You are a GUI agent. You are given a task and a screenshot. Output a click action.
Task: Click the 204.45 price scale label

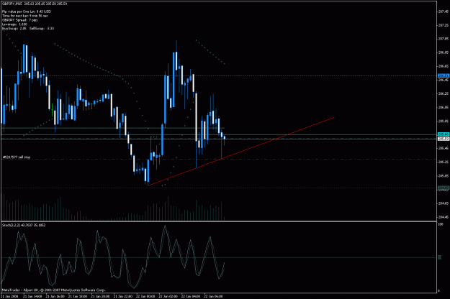444,217
